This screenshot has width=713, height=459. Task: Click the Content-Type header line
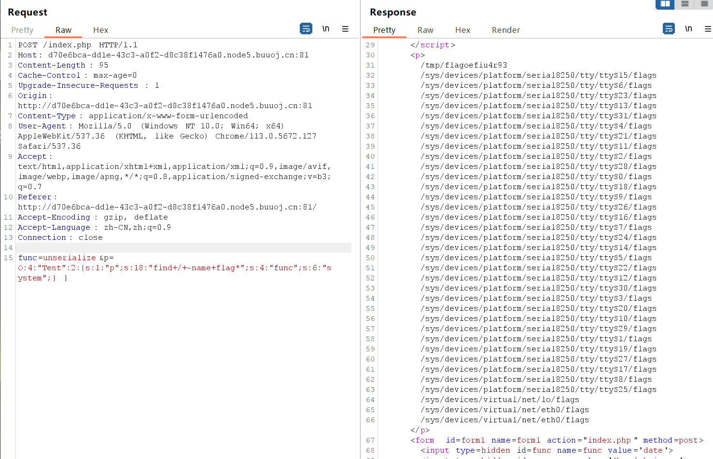(x=133, y=116)
